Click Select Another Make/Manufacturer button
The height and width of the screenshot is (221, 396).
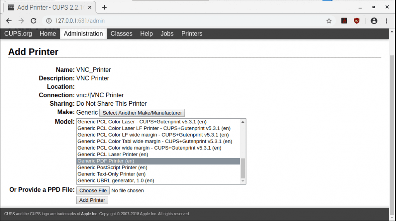(x=142, y=113)
